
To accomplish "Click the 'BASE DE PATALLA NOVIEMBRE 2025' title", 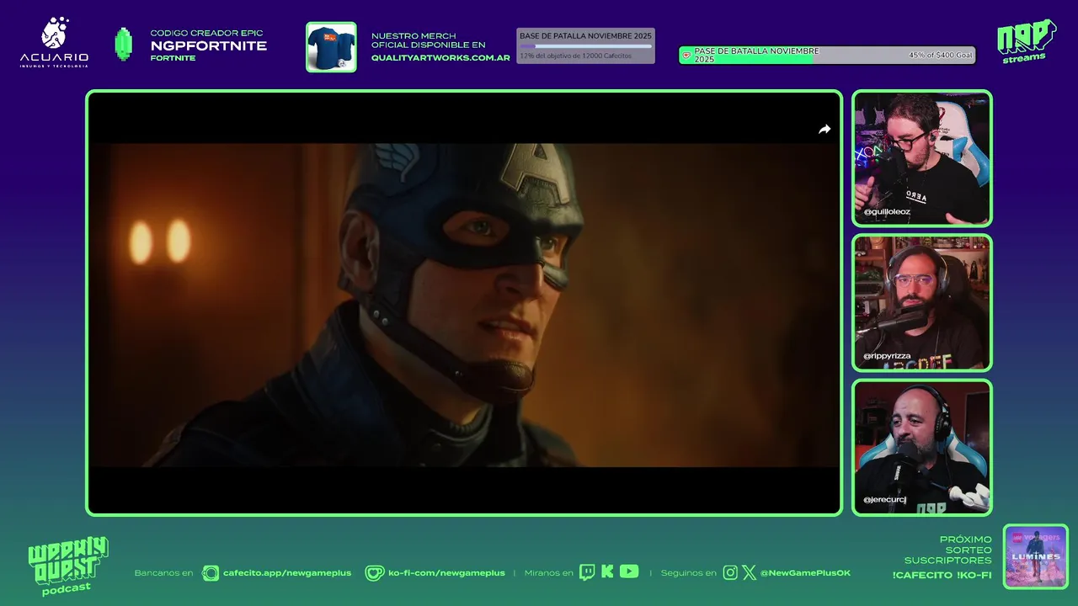I will tap(585, 36).
